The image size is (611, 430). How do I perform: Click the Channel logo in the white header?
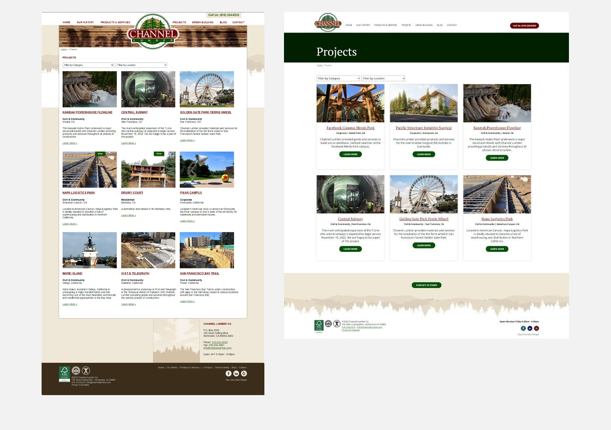[328, 23]
